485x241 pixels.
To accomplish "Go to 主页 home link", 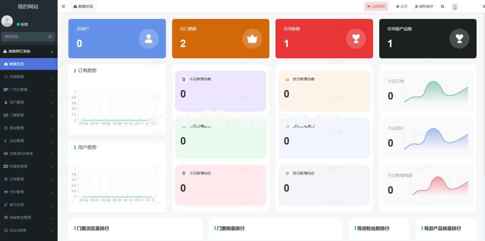I will 402,6.
